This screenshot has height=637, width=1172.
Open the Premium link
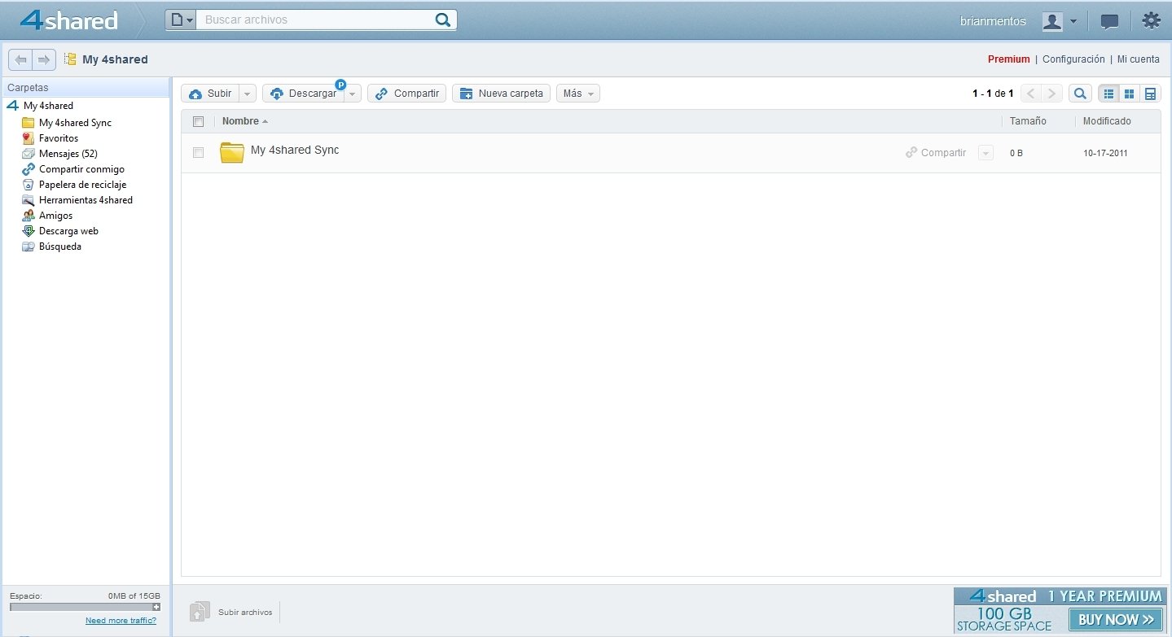(1008, 59)
